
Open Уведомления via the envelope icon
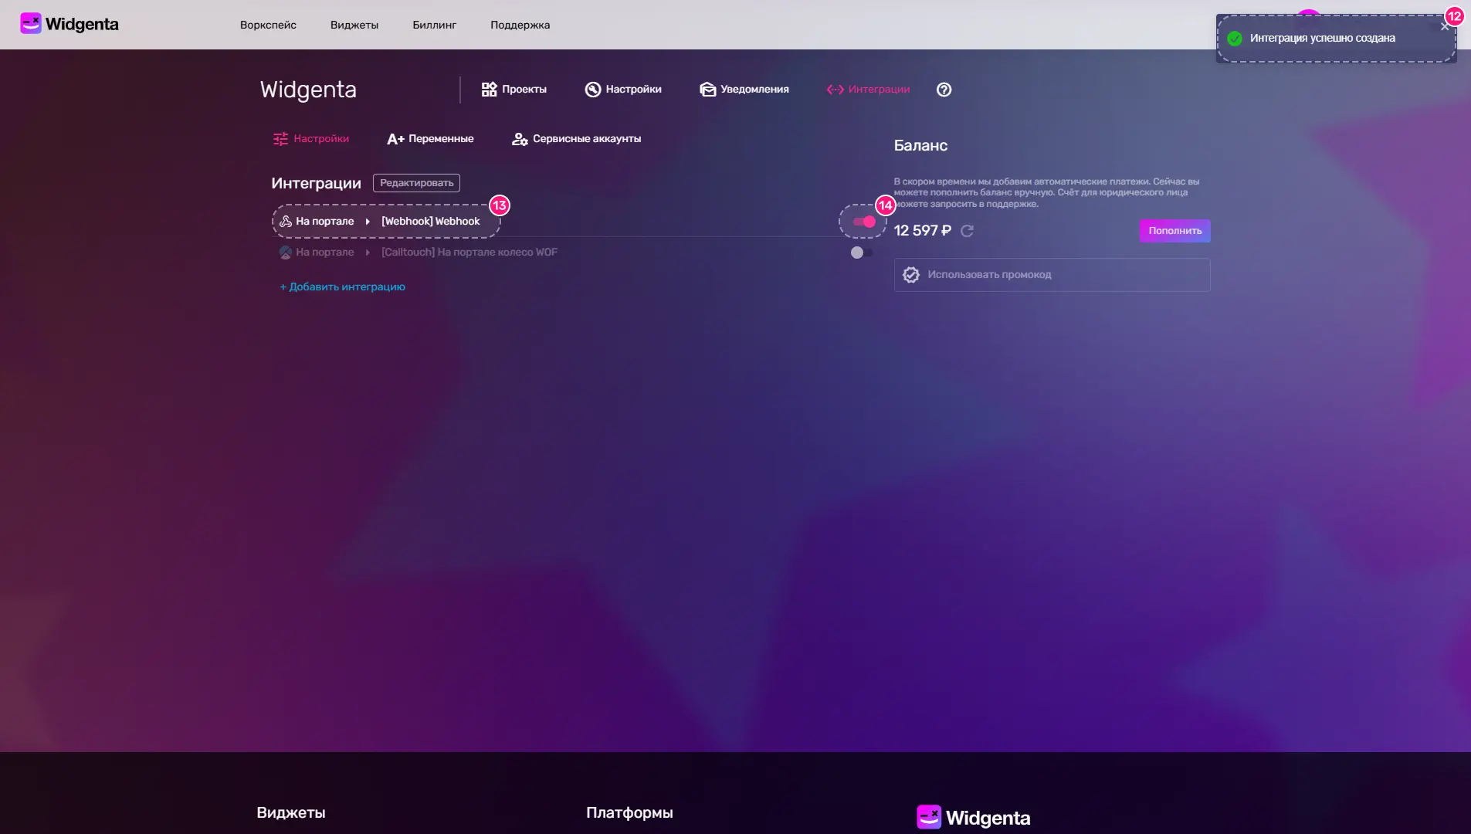707,90
